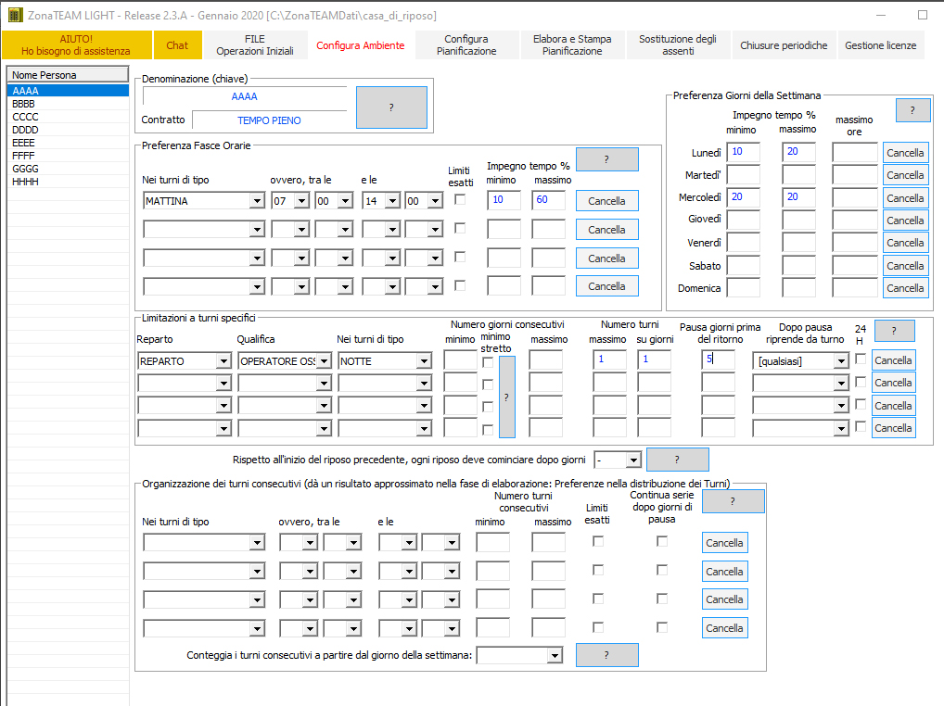Click help button beside giorno della settimana

606,655
